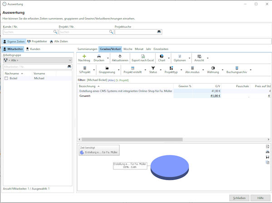The width and height of the screenshot is (272, 203).
Task: Switch to the Jahr tab
Action: tap(148, 49)
